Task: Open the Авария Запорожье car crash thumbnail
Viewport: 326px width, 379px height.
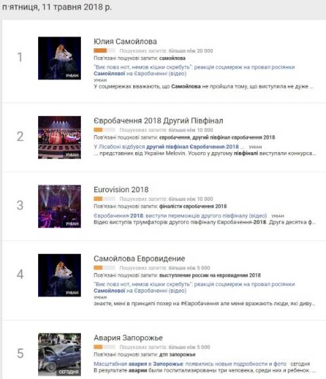Action: pyautogui.click(x=60, y=355)
